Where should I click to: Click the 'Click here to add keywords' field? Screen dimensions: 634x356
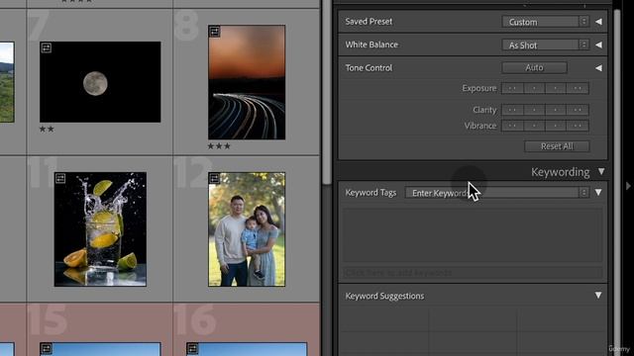tap(473, 273)
